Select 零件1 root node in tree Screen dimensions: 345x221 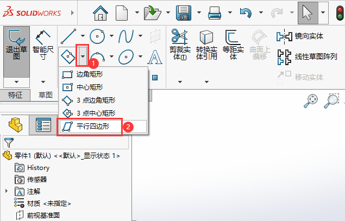point(61,156)
